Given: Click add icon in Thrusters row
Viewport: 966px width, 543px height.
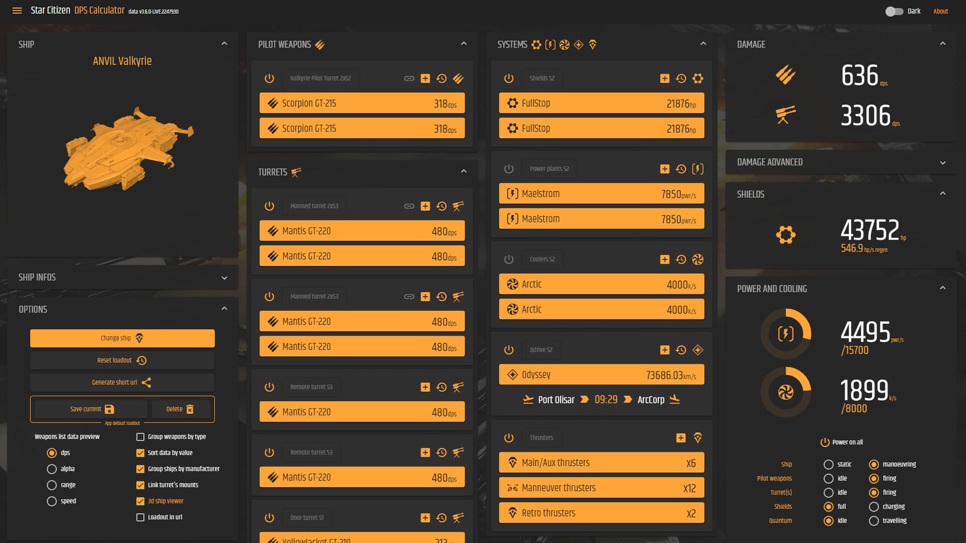Looking at the screenshot, I should [681, 438].
